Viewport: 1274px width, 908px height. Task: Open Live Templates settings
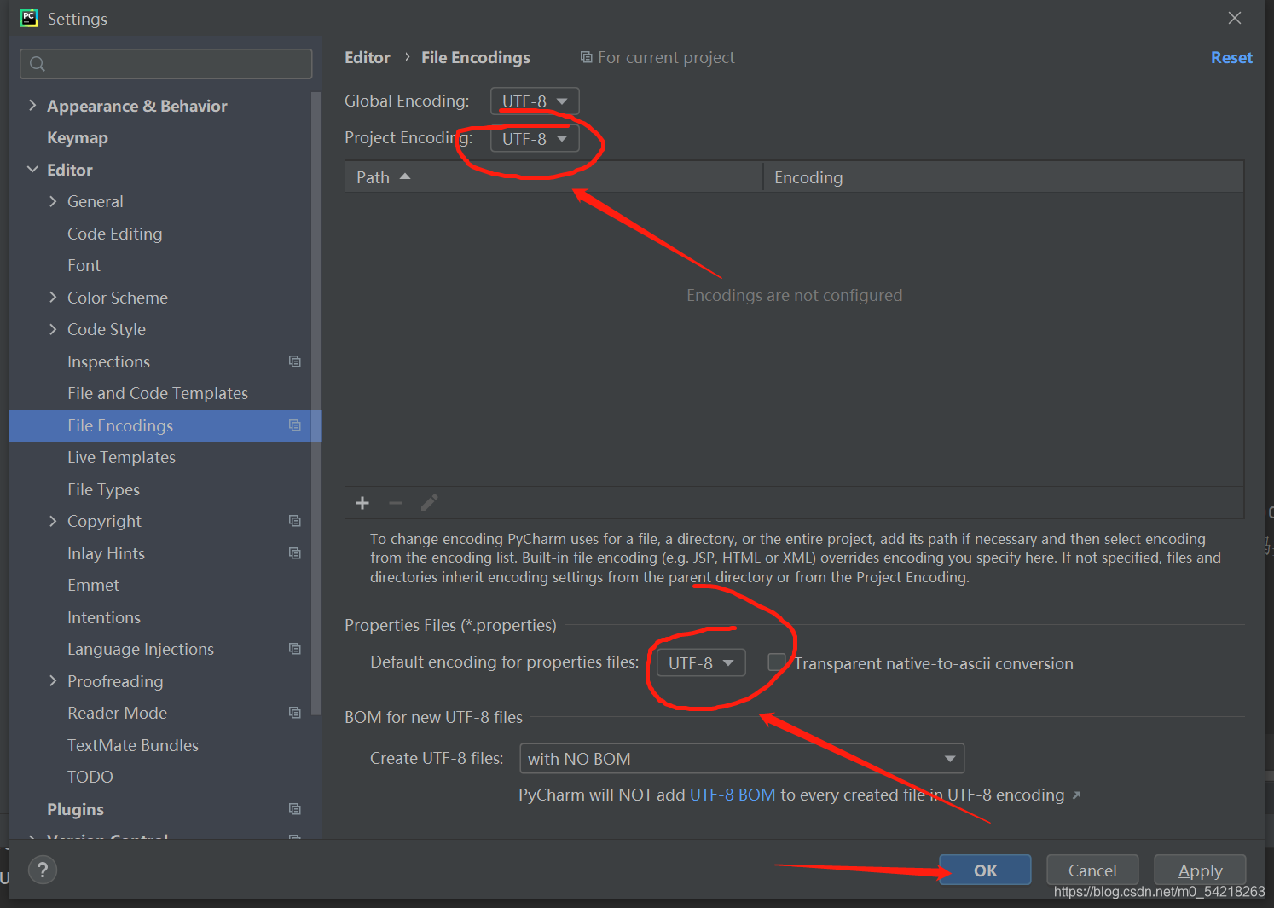tap(121, 457)
